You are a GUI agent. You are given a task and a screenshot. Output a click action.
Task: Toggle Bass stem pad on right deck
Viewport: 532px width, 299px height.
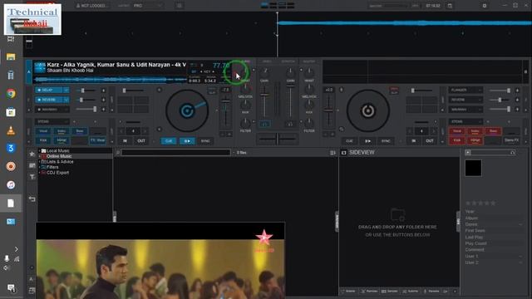tap(493, 131)
